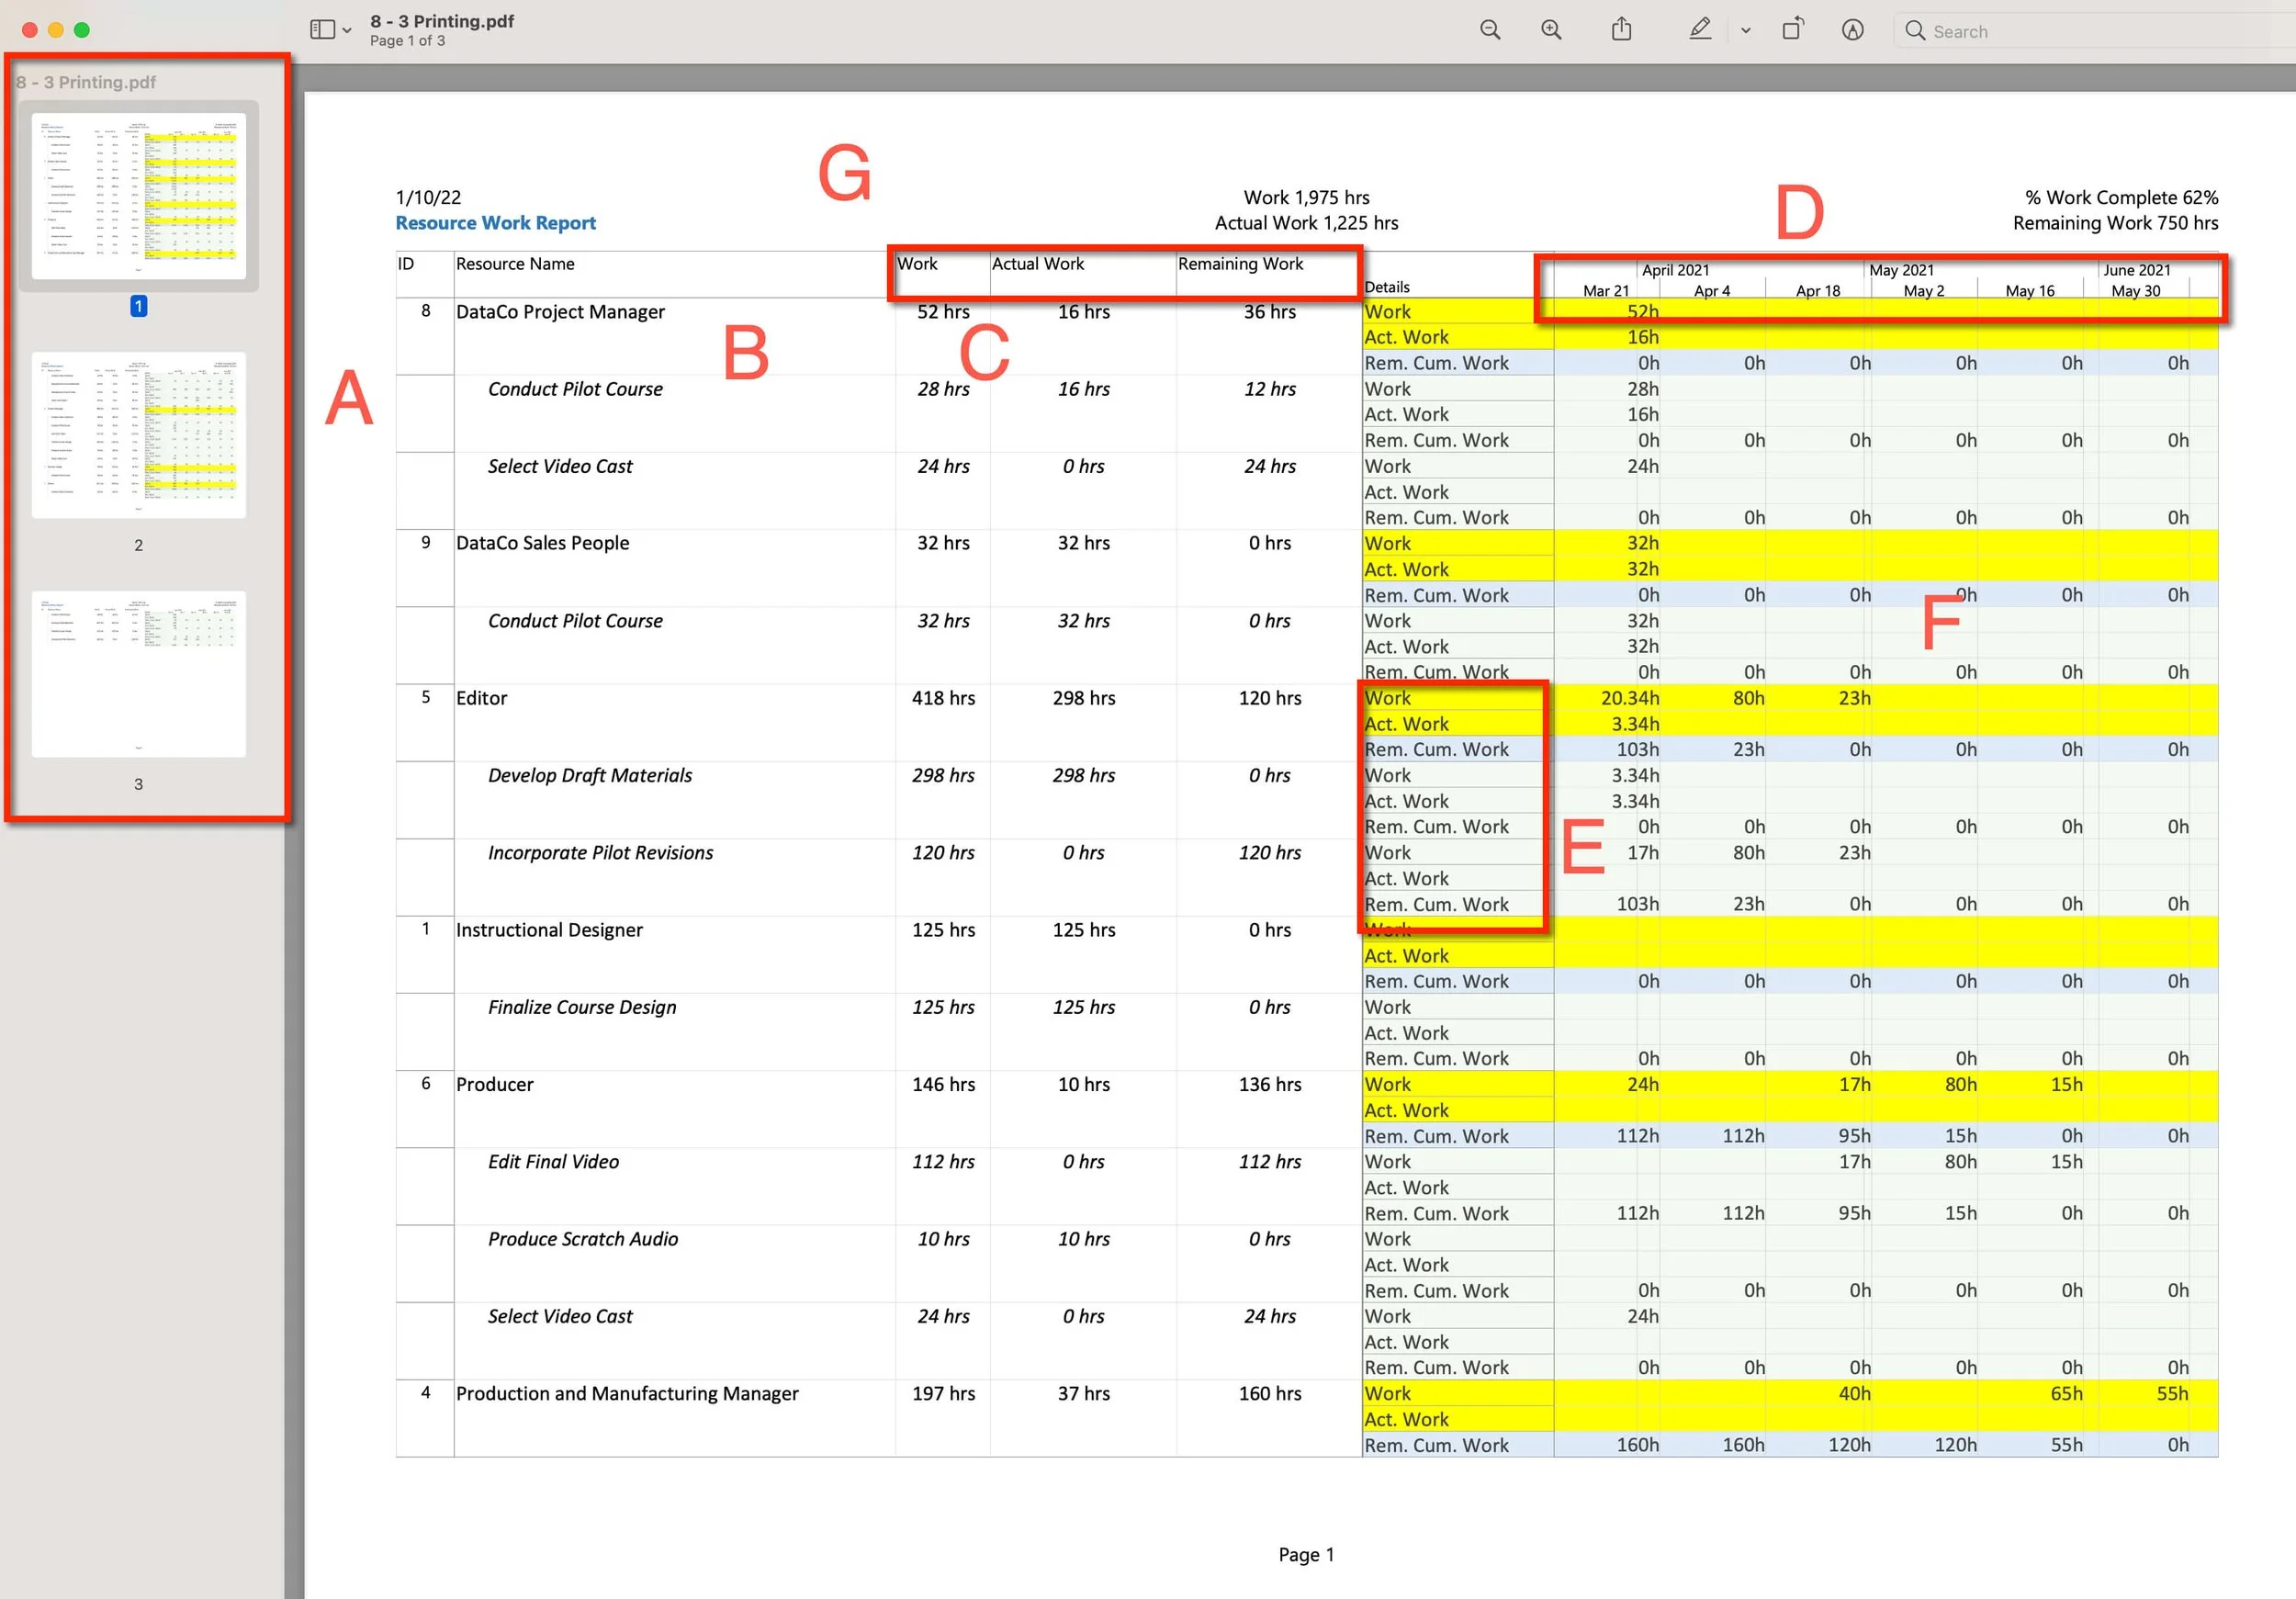Click the window title '8 - 3 Printing.pdf'
This screenshot has height=1599, width=2296.
442,21
